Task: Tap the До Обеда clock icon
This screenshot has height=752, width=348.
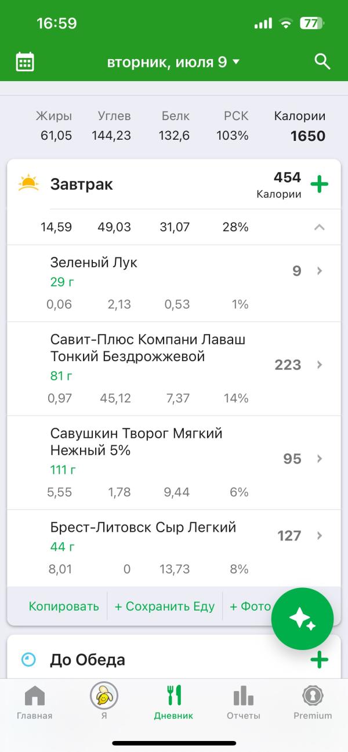Action: (28, 660)
